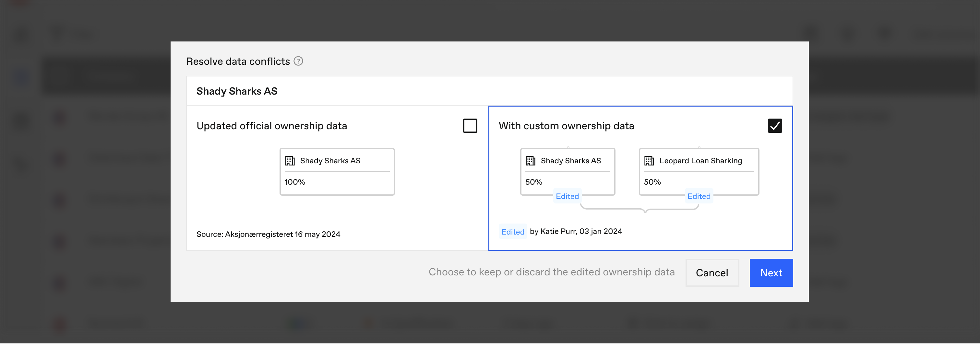Check the Updated official ownership data checkbox
980x346 pixels.
[x=470, y=126]
